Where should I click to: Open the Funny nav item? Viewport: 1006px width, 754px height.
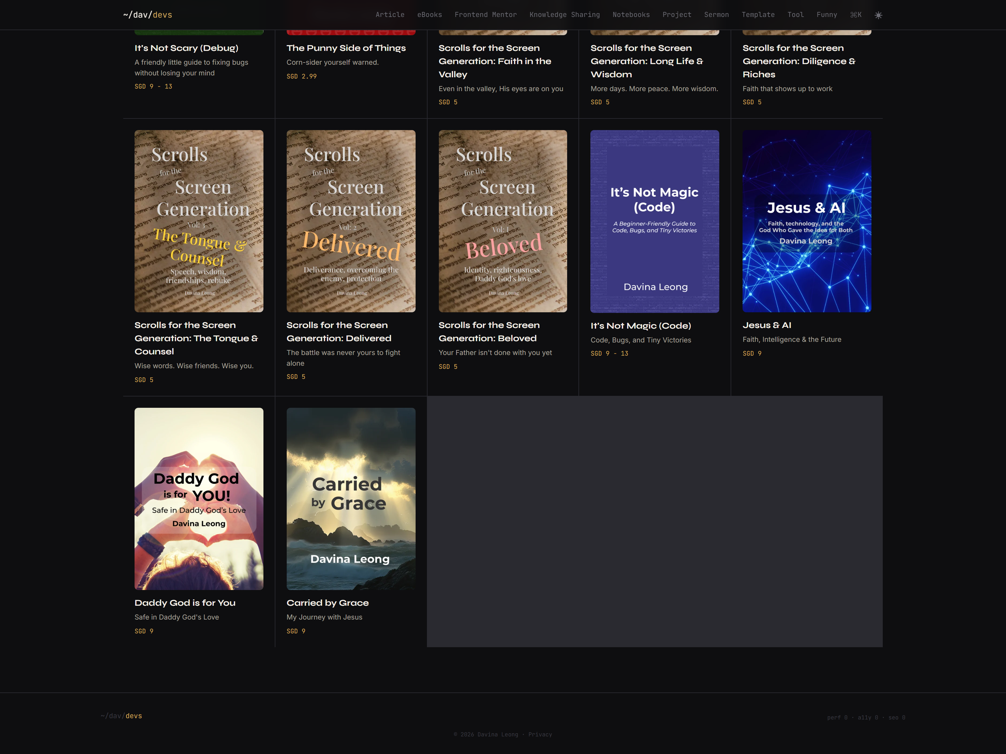[x=826, y=15]
